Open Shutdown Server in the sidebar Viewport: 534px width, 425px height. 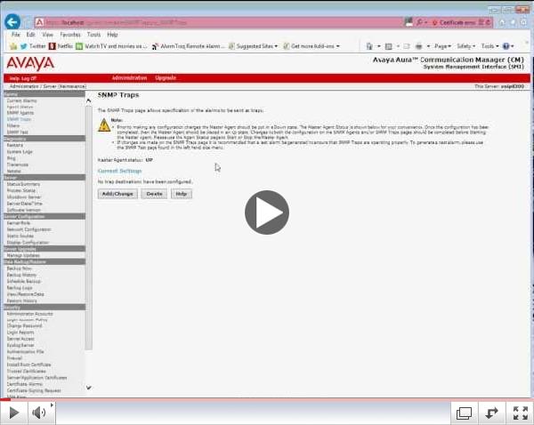pos(24,197)
